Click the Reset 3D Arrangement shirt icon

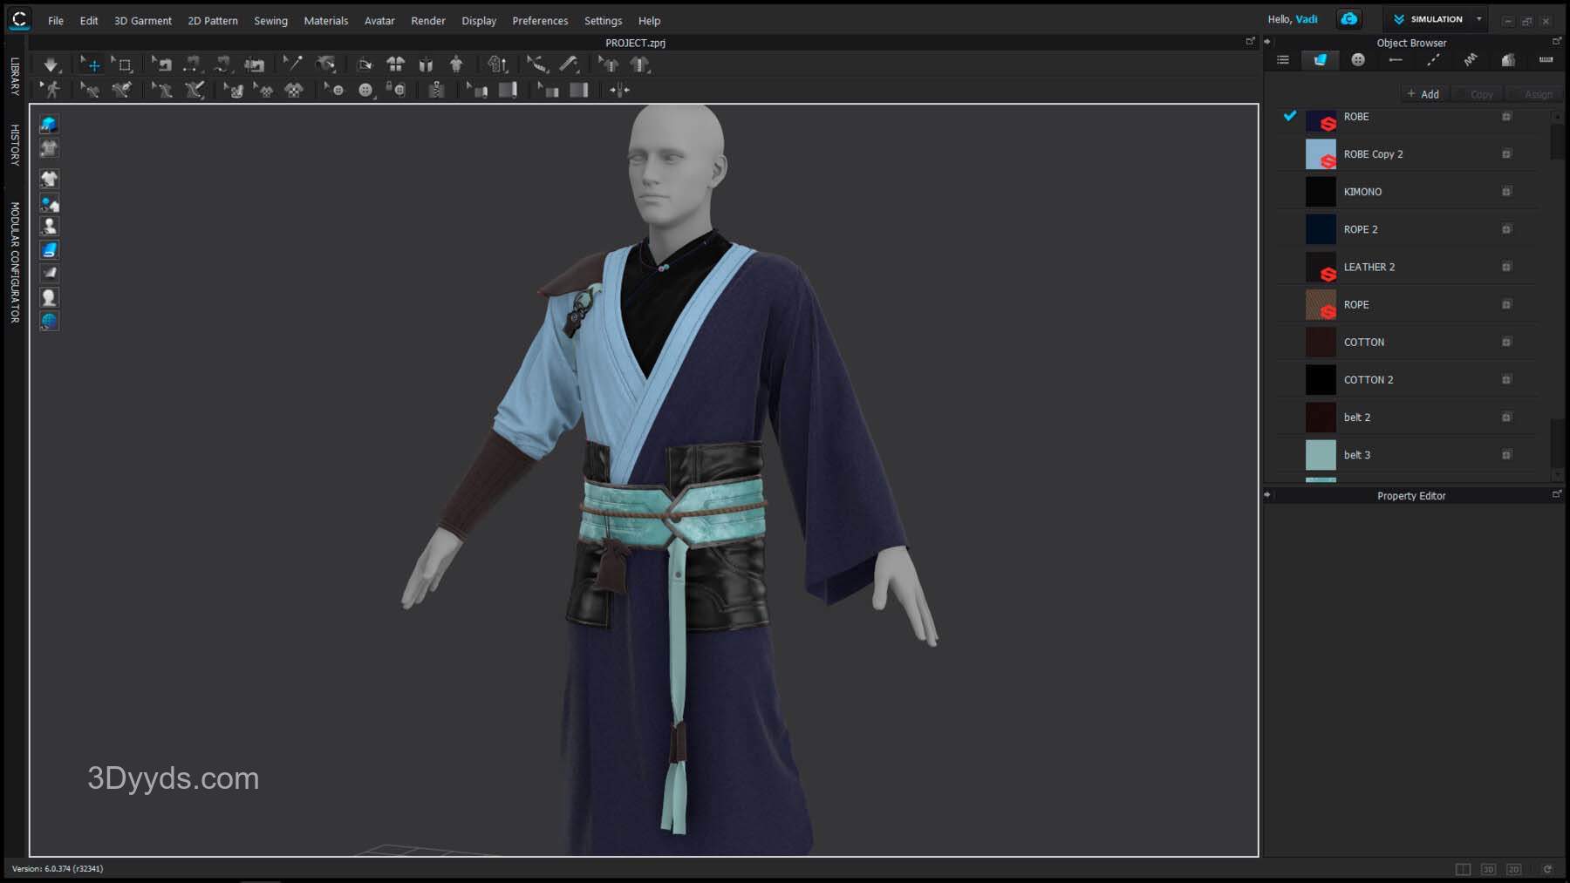(395, 65)
